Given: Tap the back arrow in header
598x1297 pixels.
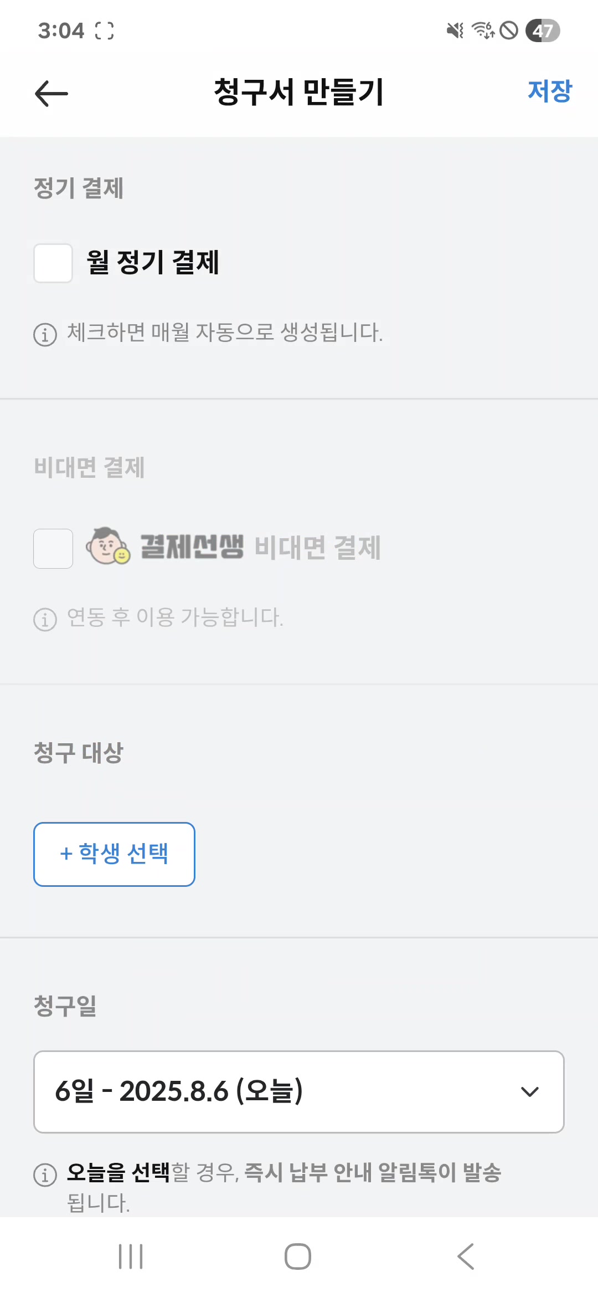Looking at the screenshot, I should click(51, 93).
